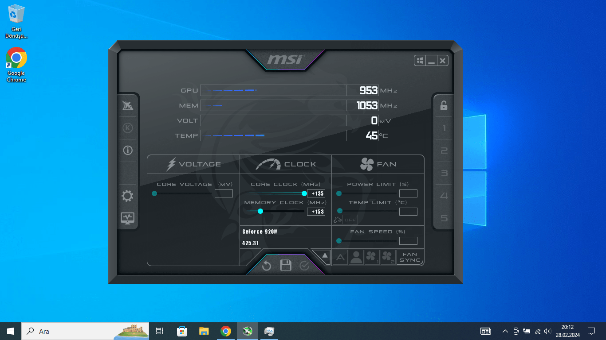
Task: Apply settings with the checkmark icon
Action: pos(304,266)
